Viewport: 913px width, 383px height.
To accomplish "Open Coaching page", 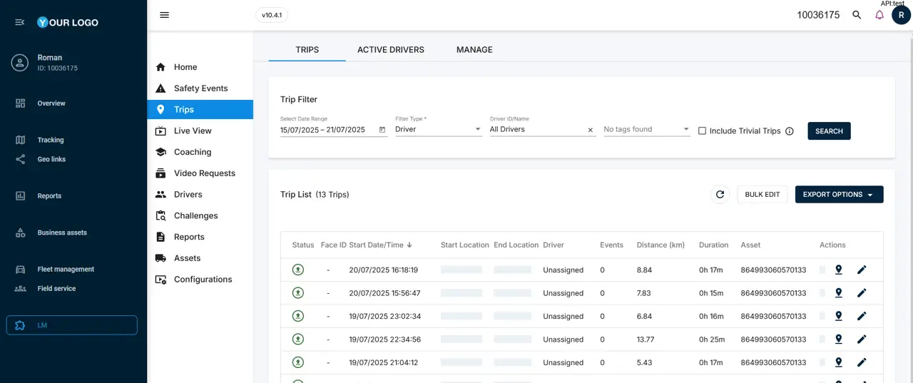I will point(200,152).
